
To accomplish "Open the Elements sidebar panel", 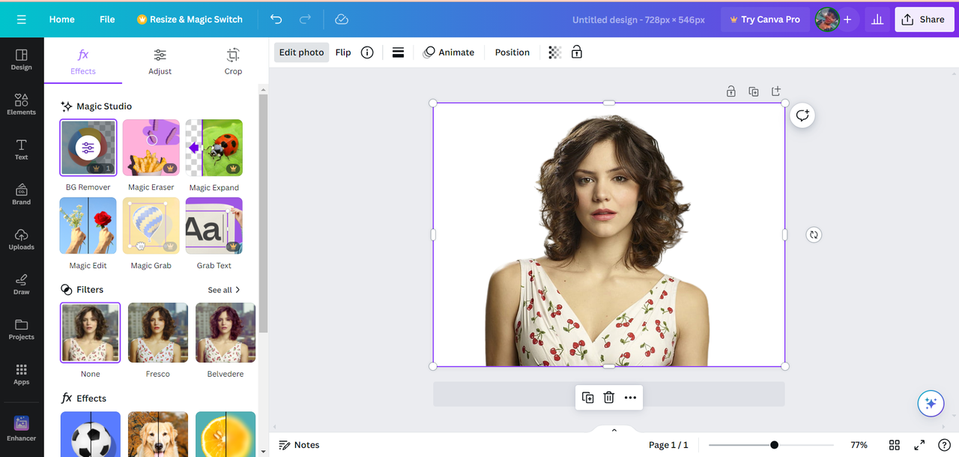I will coord(21,105).
